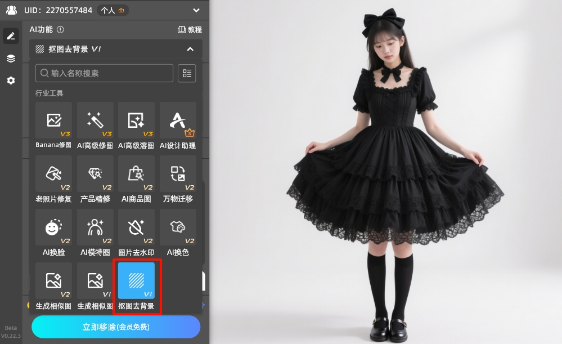This screenshot has height=344, width=562.
Task: Open the AI高级修图 magic wand tool
Action: point(95,120)
